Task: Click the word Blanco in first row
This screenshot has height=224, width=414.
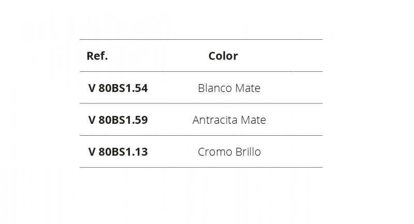Action: pyautogui.click(x=215, y=88)
